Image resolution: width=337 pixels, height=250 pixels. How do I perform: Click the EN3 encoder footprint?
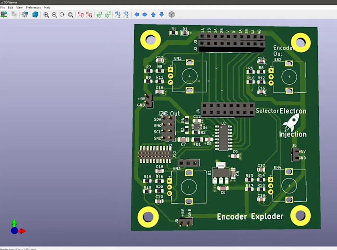[x=189, y=187]
